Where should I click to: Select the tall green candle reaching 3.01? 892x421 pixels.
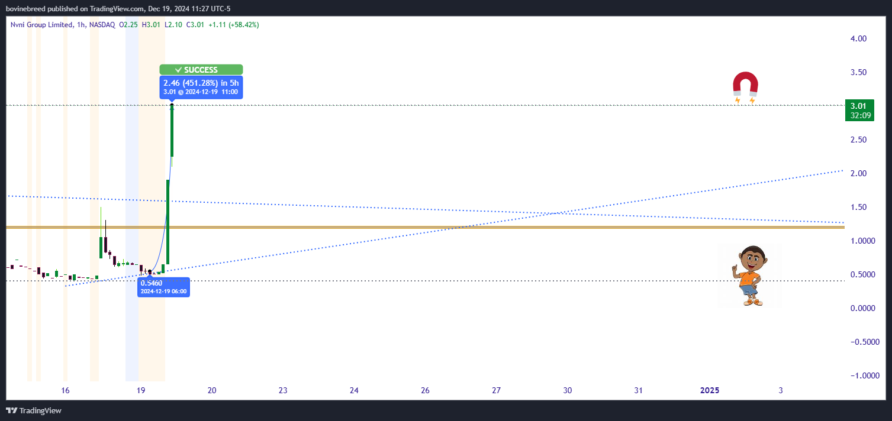coord(172,131)
